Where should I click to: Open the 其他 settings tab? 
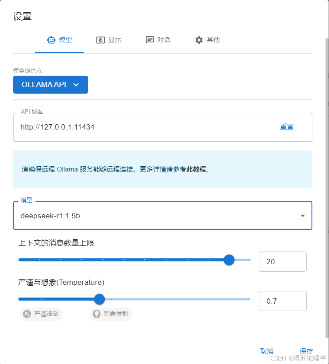point(207,40)
